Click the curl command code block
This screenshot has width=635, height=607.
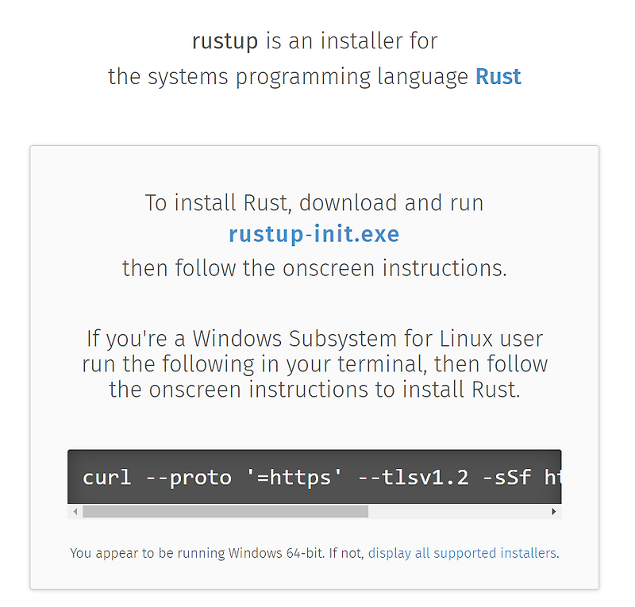tap(314, 477)
